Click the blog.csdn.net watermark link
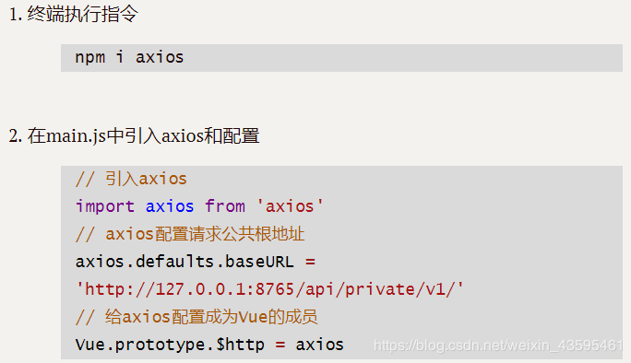Screen dimensions: 631x363 tap(498, 345)
